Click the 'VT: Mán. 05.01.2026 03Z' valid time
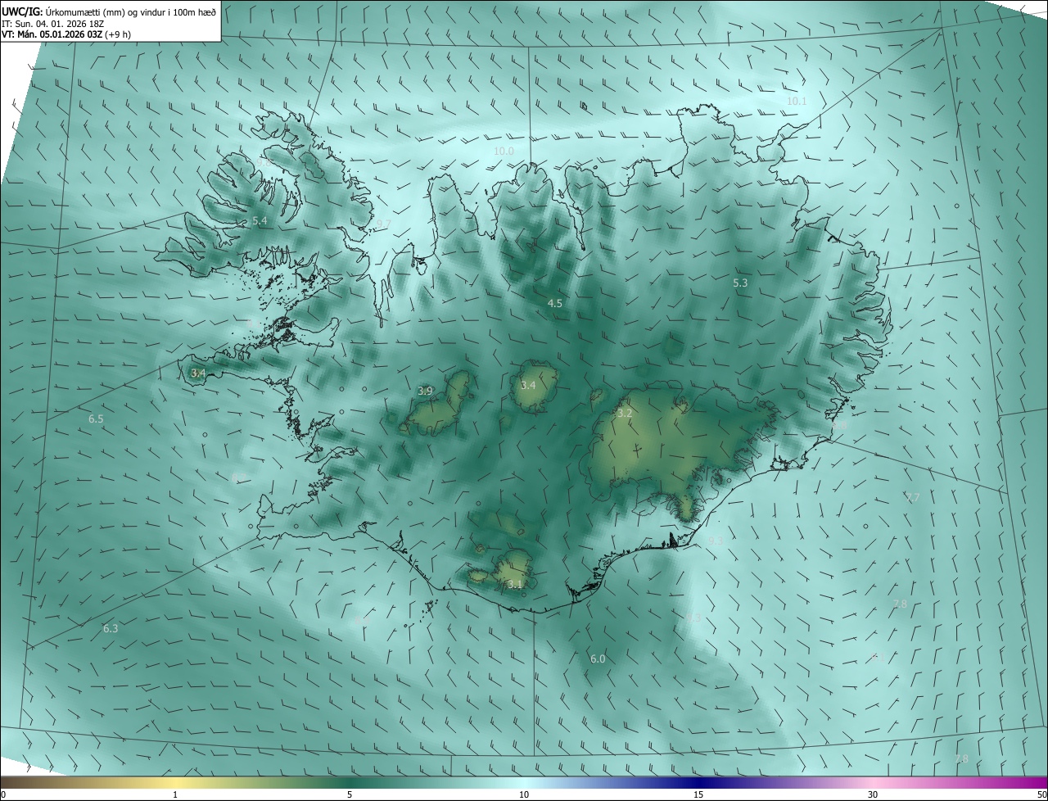The width and height of the screenshot is (1048, 801). pyautogui.click(x=52, y=34)
